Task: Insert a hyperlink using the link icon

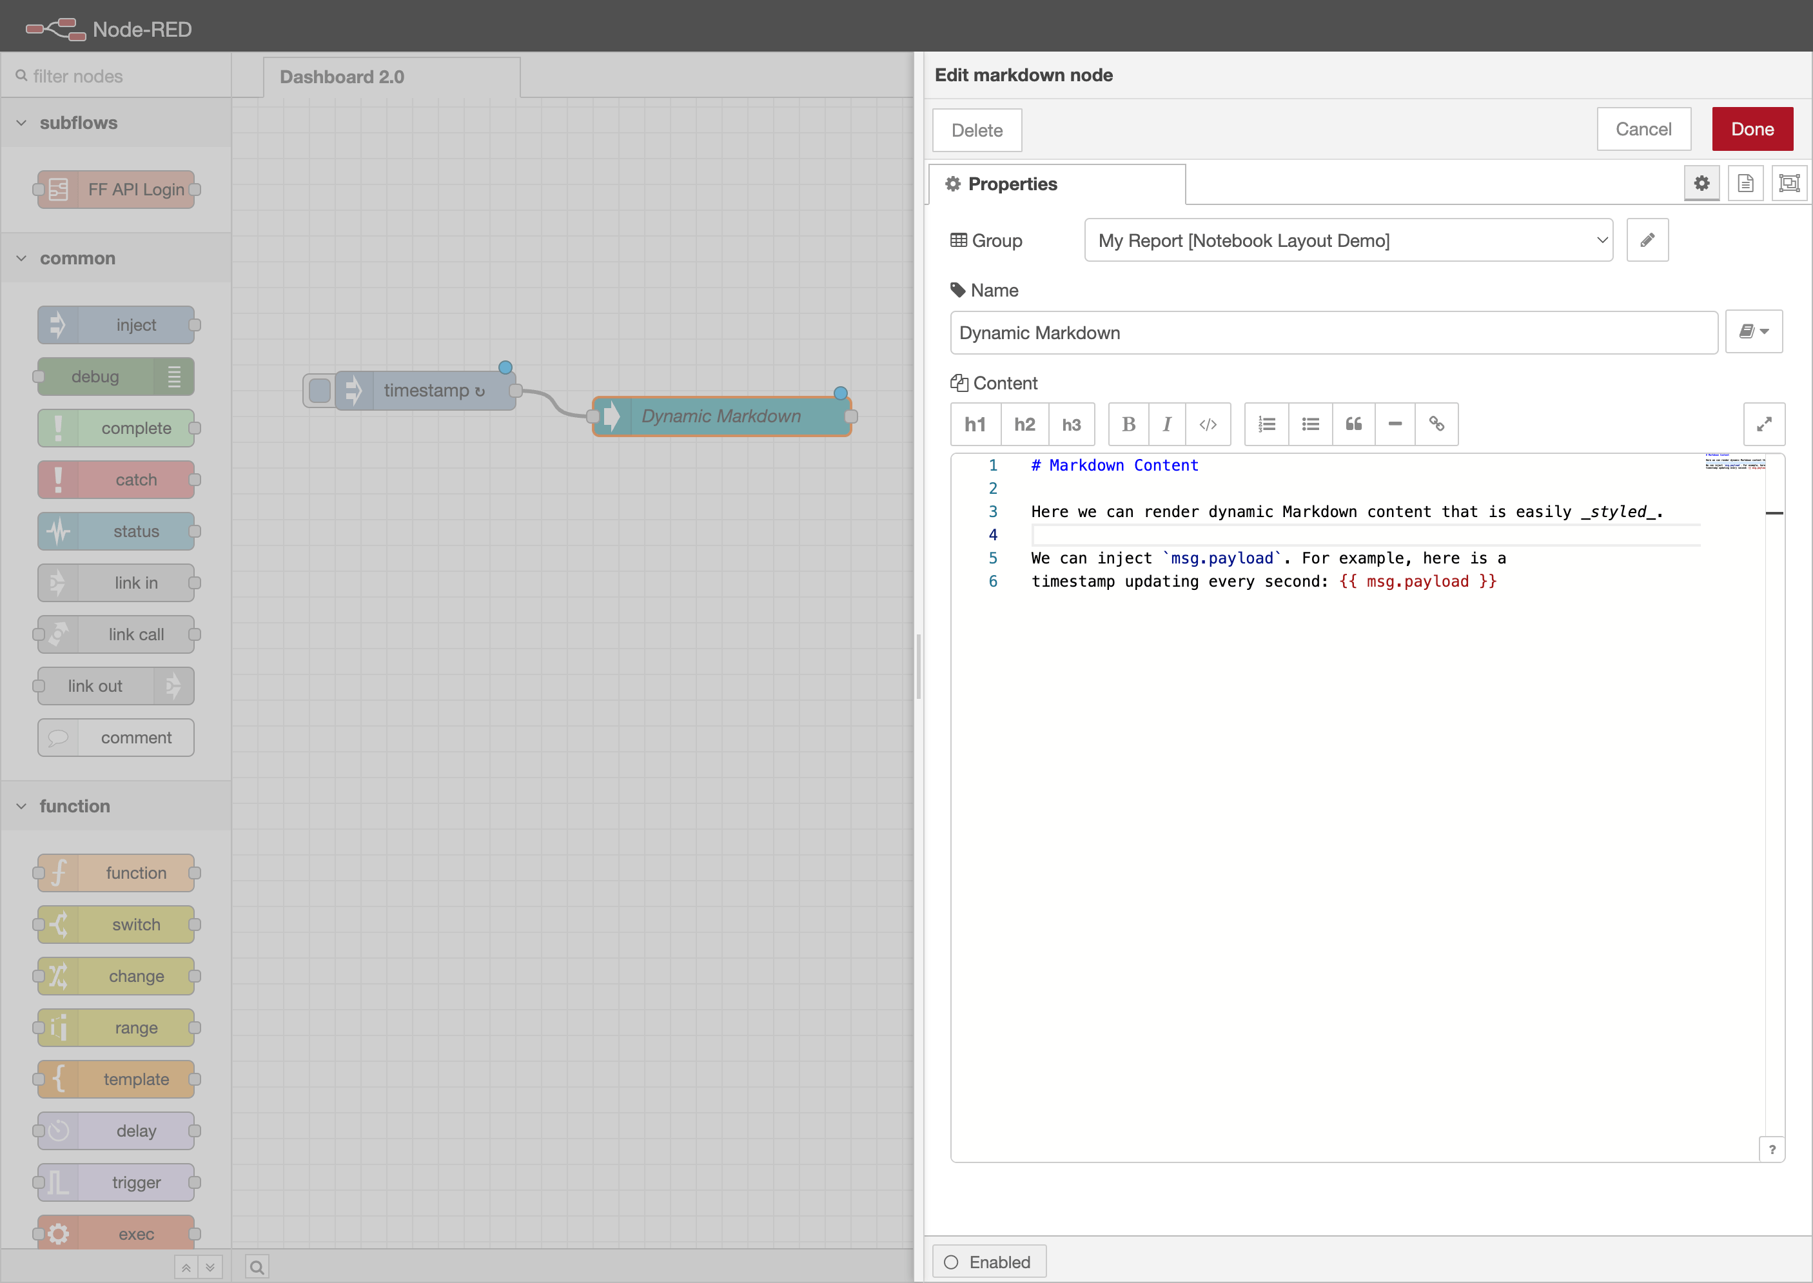Action: 1437,424
